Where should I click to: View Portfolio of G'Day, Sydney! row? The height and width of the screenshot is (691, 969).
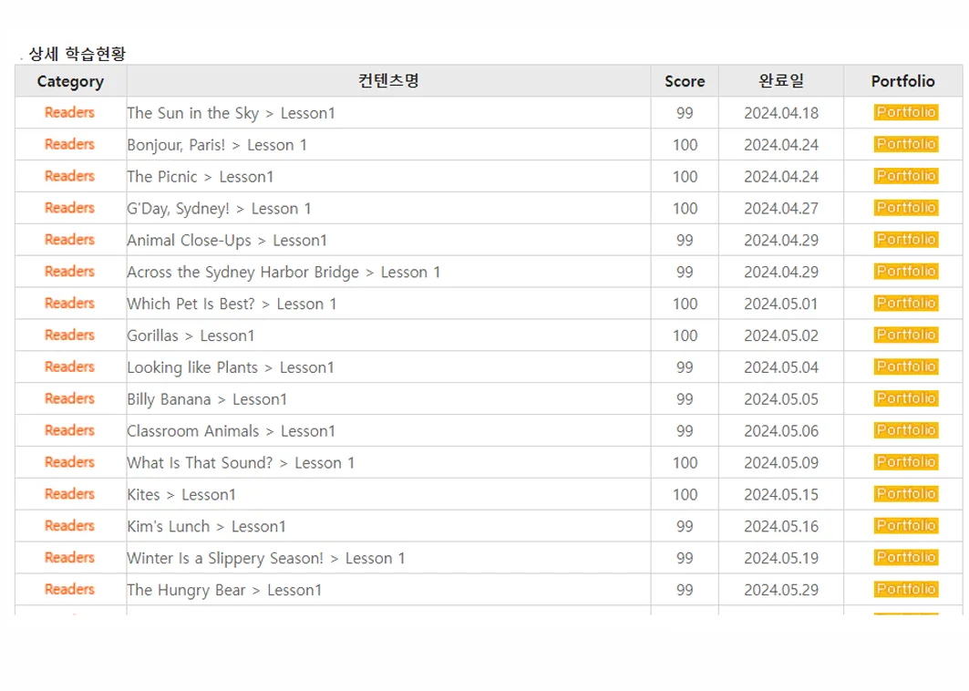[x=906, y=208]
